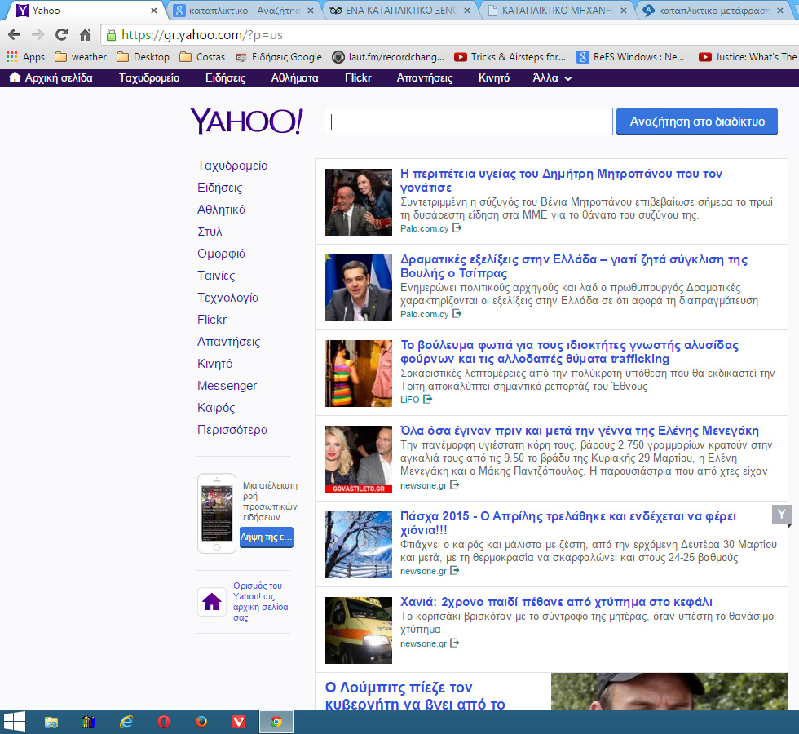The image size is (799, 734).
Task: Click the smartphone app promo image
Action: (x=217, y=513)
